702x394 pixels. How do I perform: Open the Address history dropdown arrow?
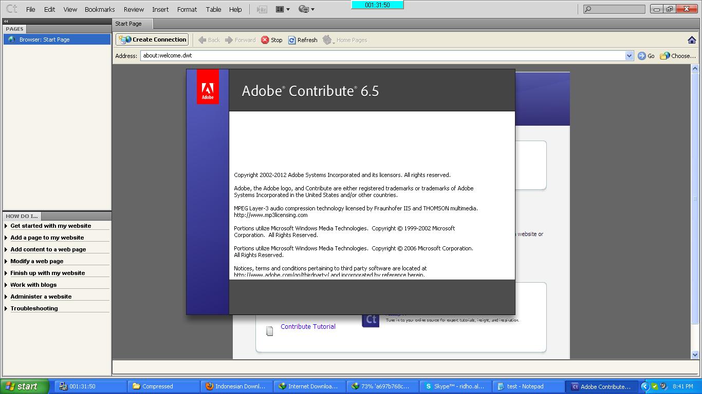629,55
